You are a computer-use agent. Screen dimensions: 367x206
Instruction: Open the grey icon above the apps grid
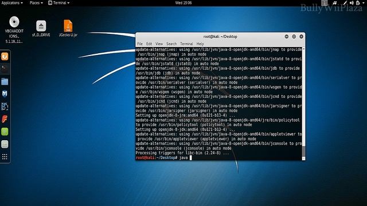point(5,144)
